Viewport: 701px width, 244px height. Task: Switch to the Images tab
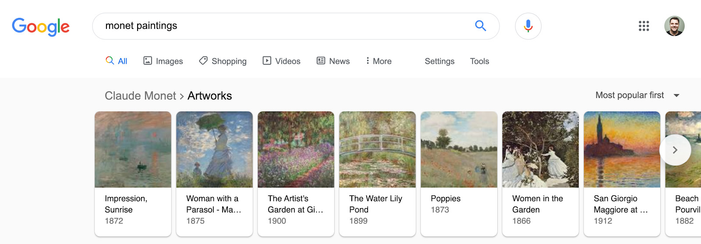click(163, 61)
